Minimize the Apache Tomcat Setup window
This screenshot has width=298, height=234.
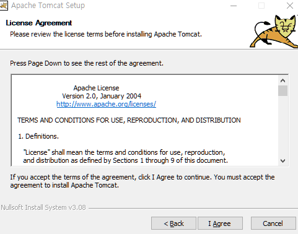point(234,6)
